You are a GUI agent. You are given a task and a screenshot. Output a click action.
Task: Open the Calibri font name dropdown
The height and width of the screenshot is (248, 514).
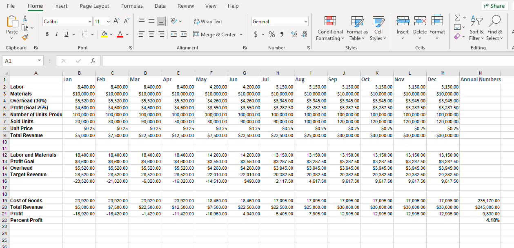click(90, 22)
